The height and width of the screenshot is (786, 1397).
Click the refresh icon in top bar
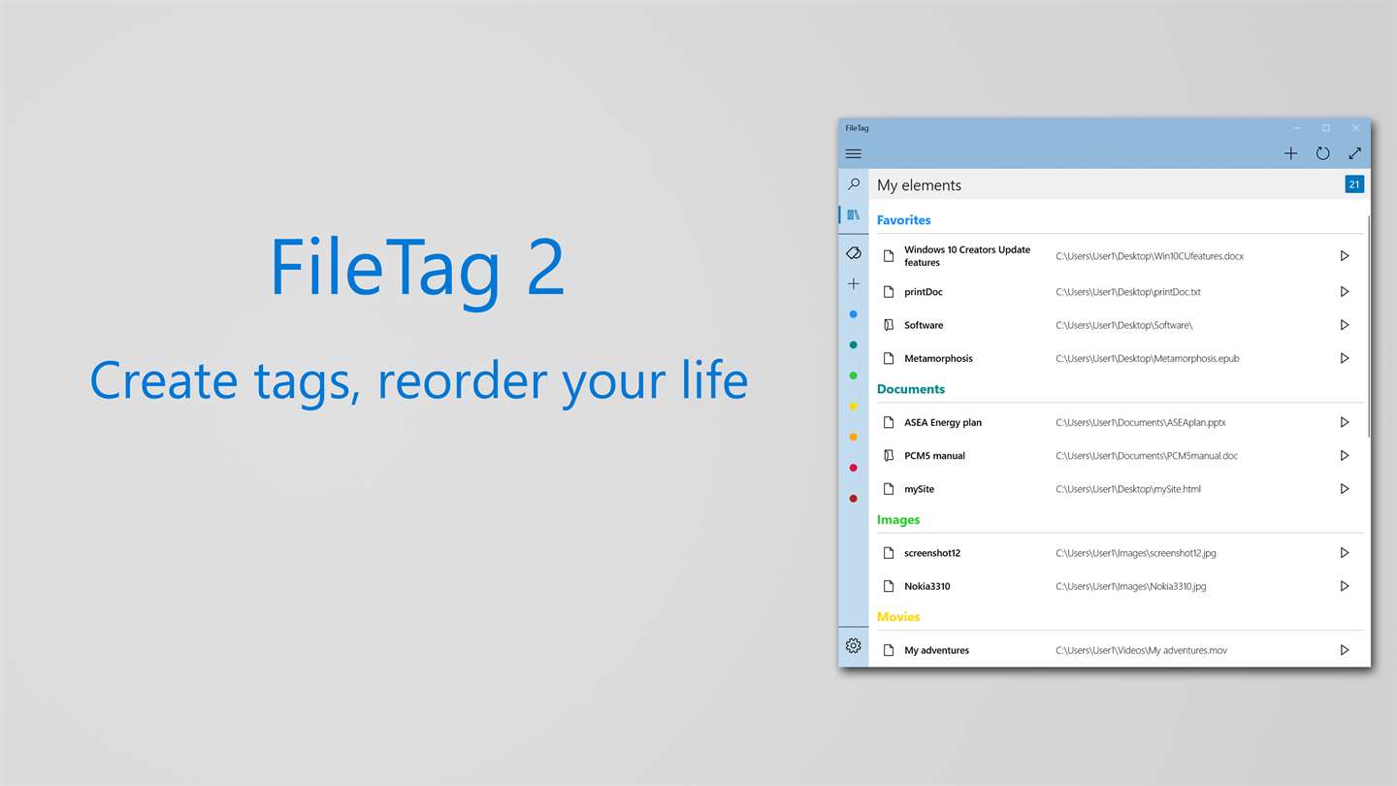tap(1322, 153)
